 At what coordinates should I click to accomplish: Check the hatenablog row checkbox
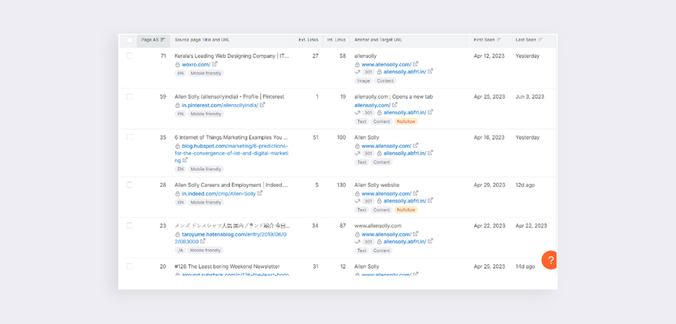coord(129,226)
